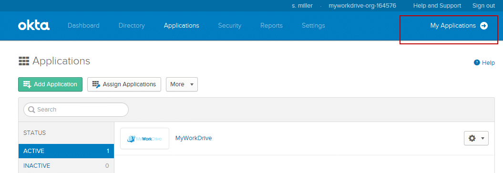
Task: Select the INACTIVE status filter
Action: [x=66, y=166]
